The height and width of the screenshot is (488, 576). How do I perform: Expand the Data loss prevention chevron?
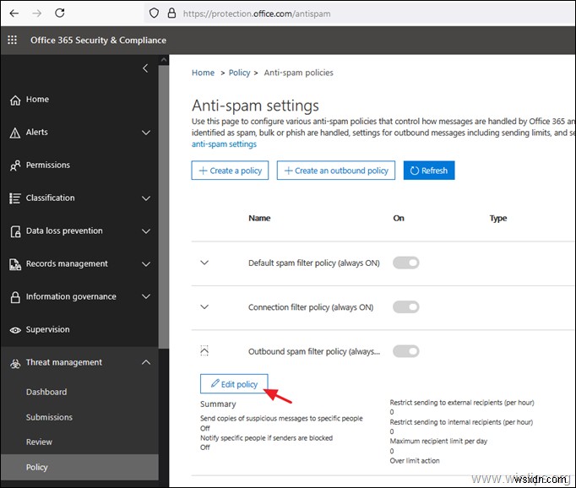point(146,231)
